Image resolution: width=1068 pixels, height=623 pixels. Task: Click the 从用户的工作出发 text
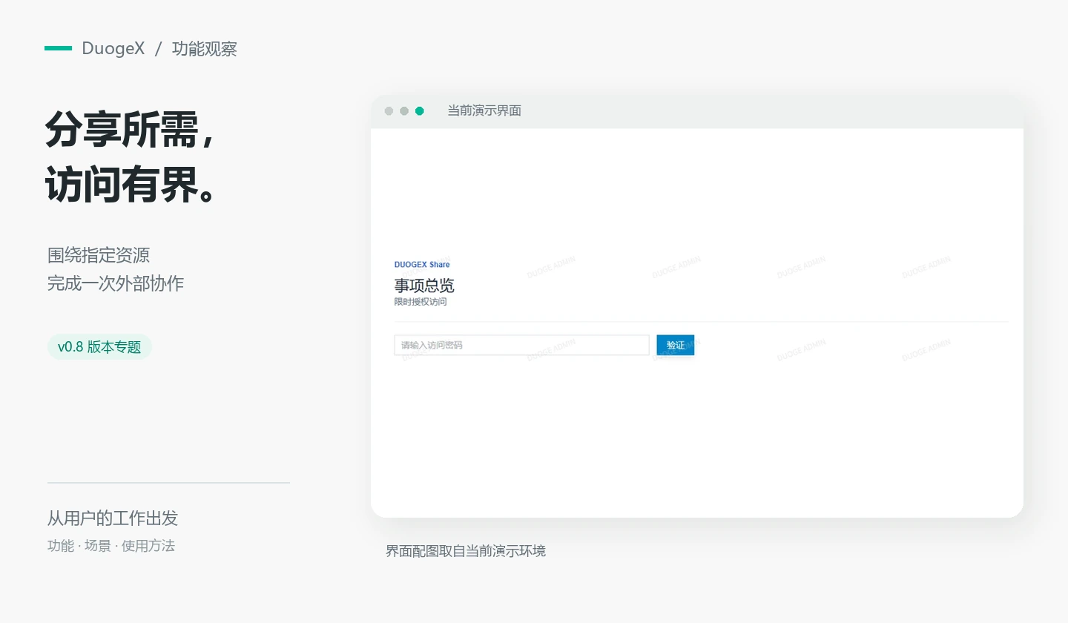tap(113, 518)
